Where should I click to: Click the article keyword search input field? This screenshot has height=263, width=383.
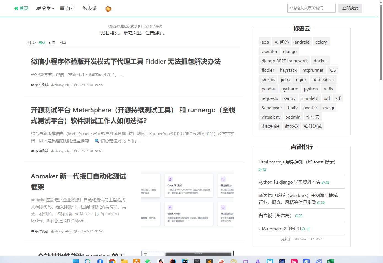coord(311,8)
